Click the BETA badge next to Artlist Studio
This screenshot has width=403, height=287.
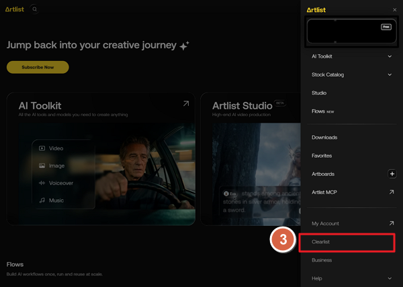[x=279, y=103]
